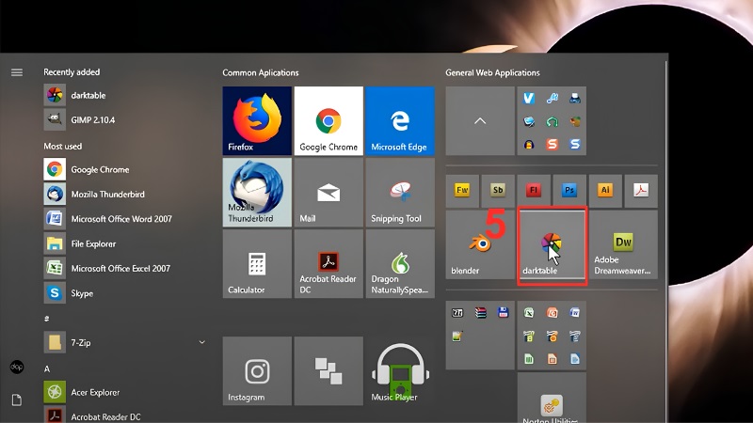Click the Common Aplications group title
Screen dimensions: 753x423
[261, 73]
